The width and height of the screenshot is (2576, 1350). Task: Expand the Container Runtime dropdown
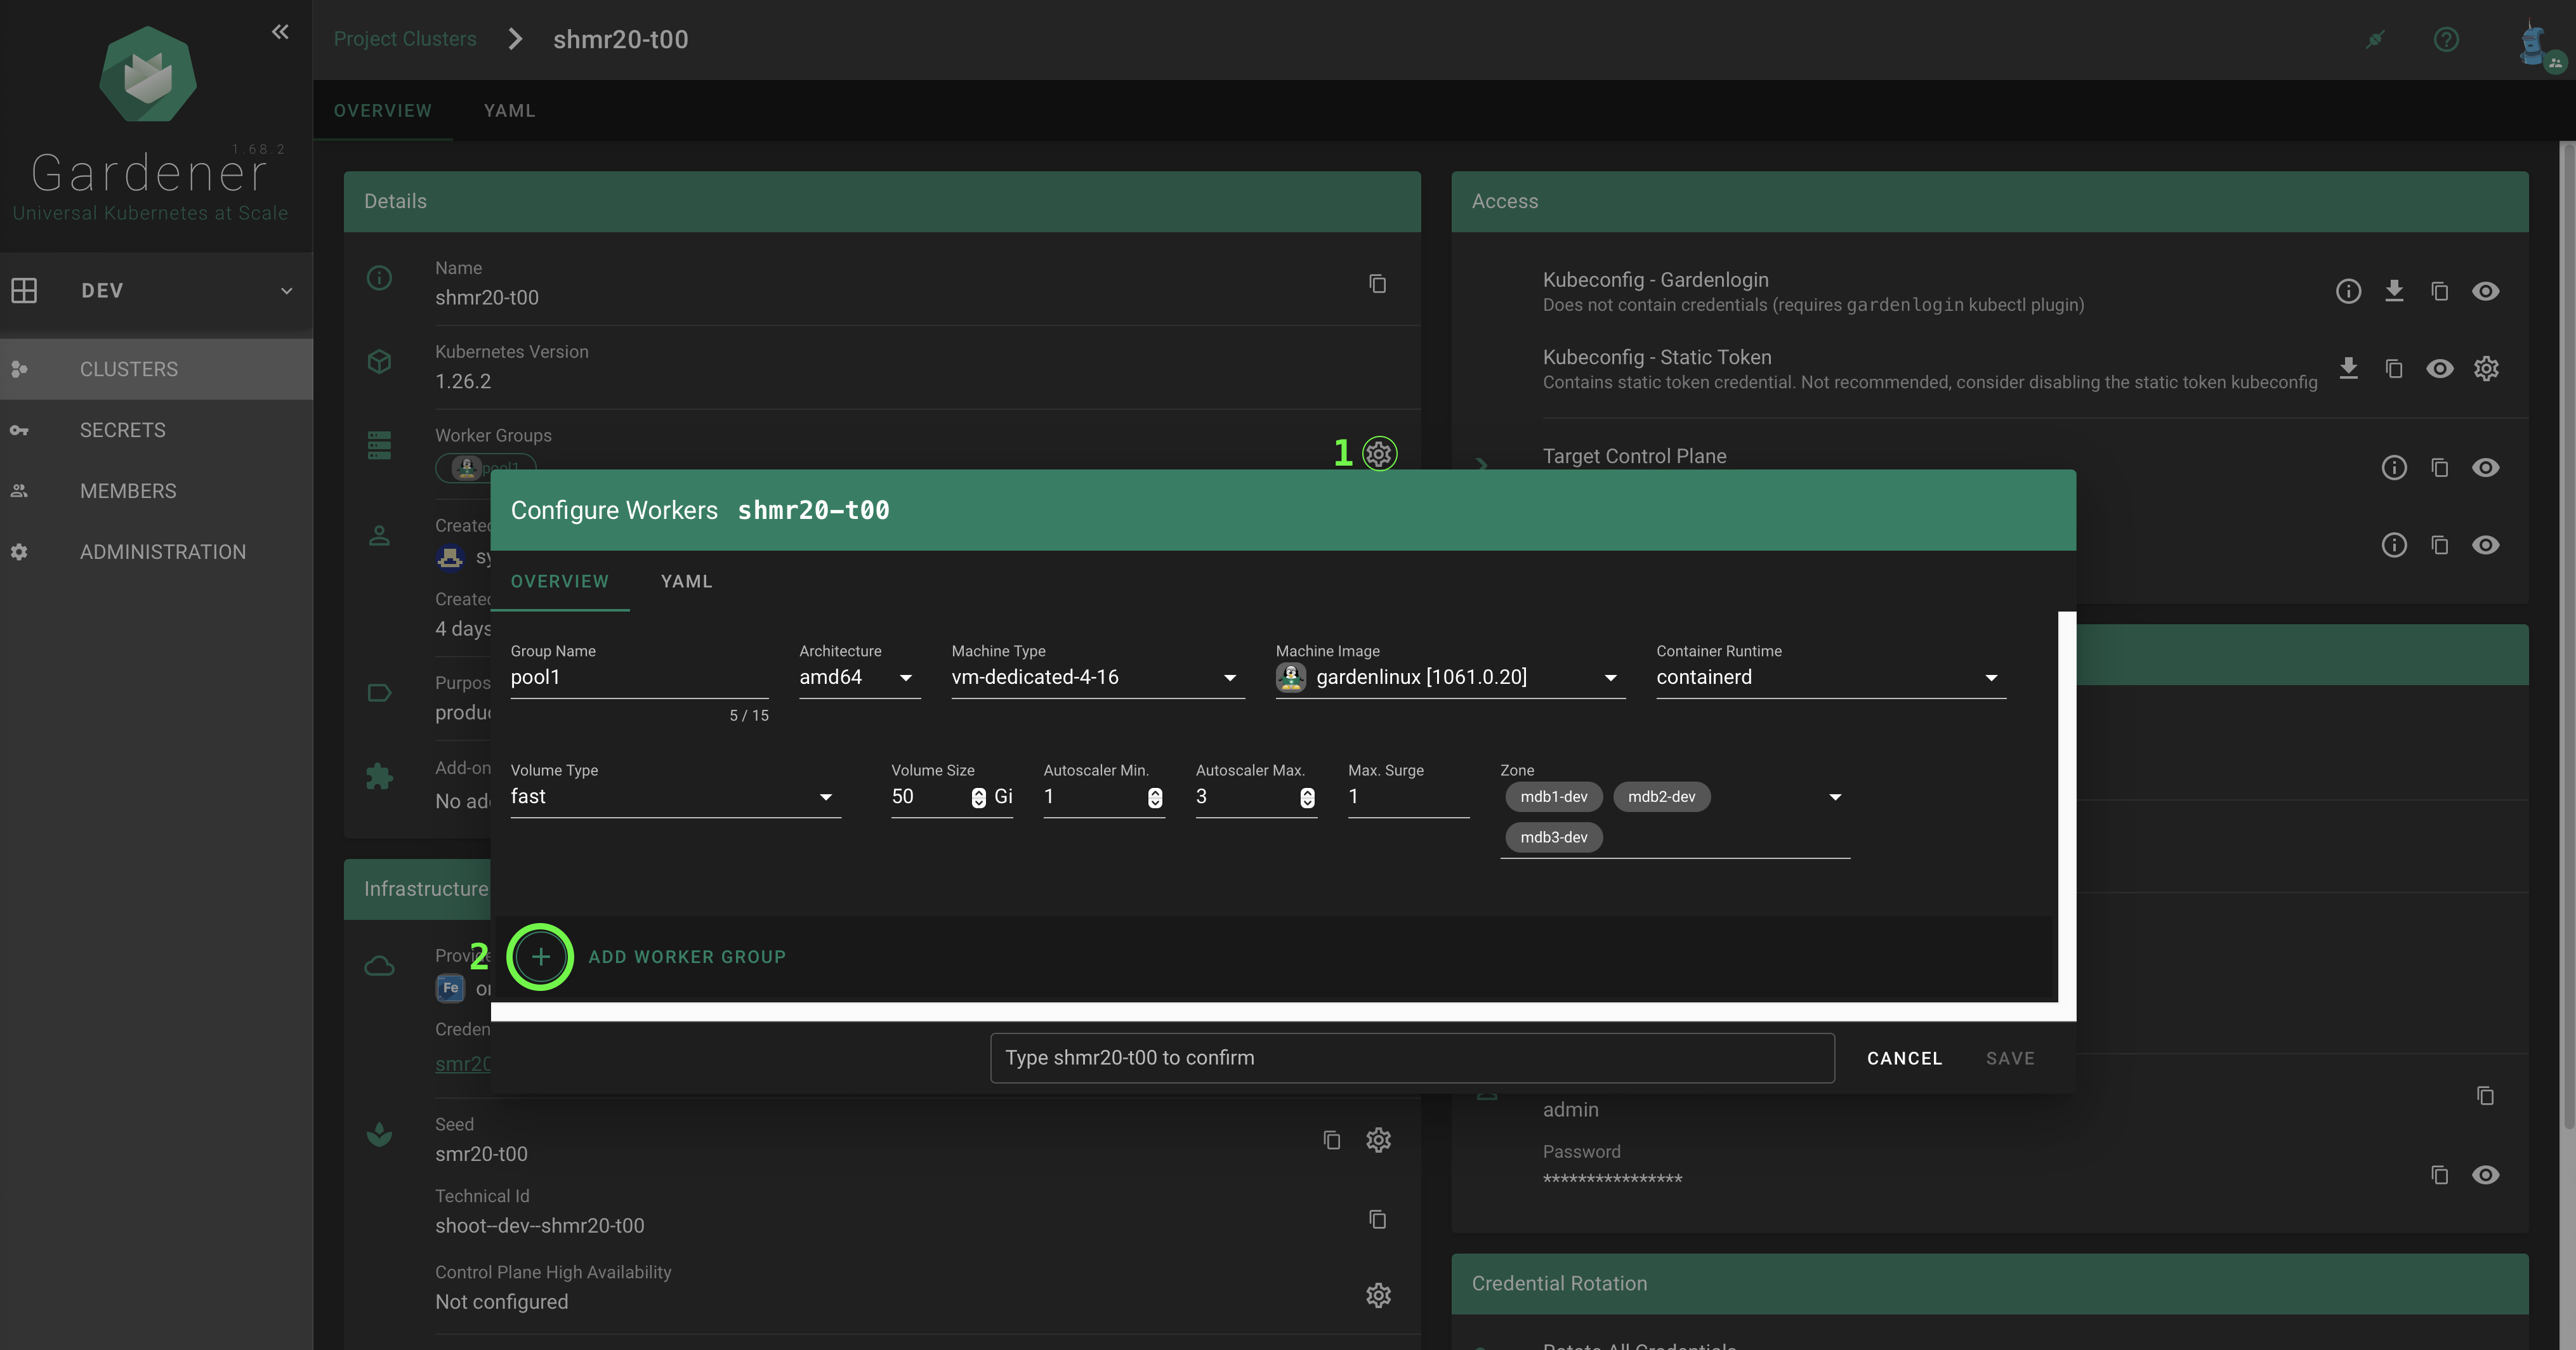coord(1992,677)
